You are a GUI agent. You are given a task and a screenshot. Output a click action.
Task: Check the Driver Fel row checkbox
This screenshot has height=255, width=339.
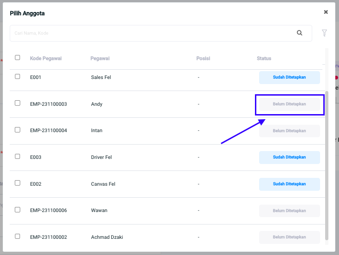(x=18, y=157)
